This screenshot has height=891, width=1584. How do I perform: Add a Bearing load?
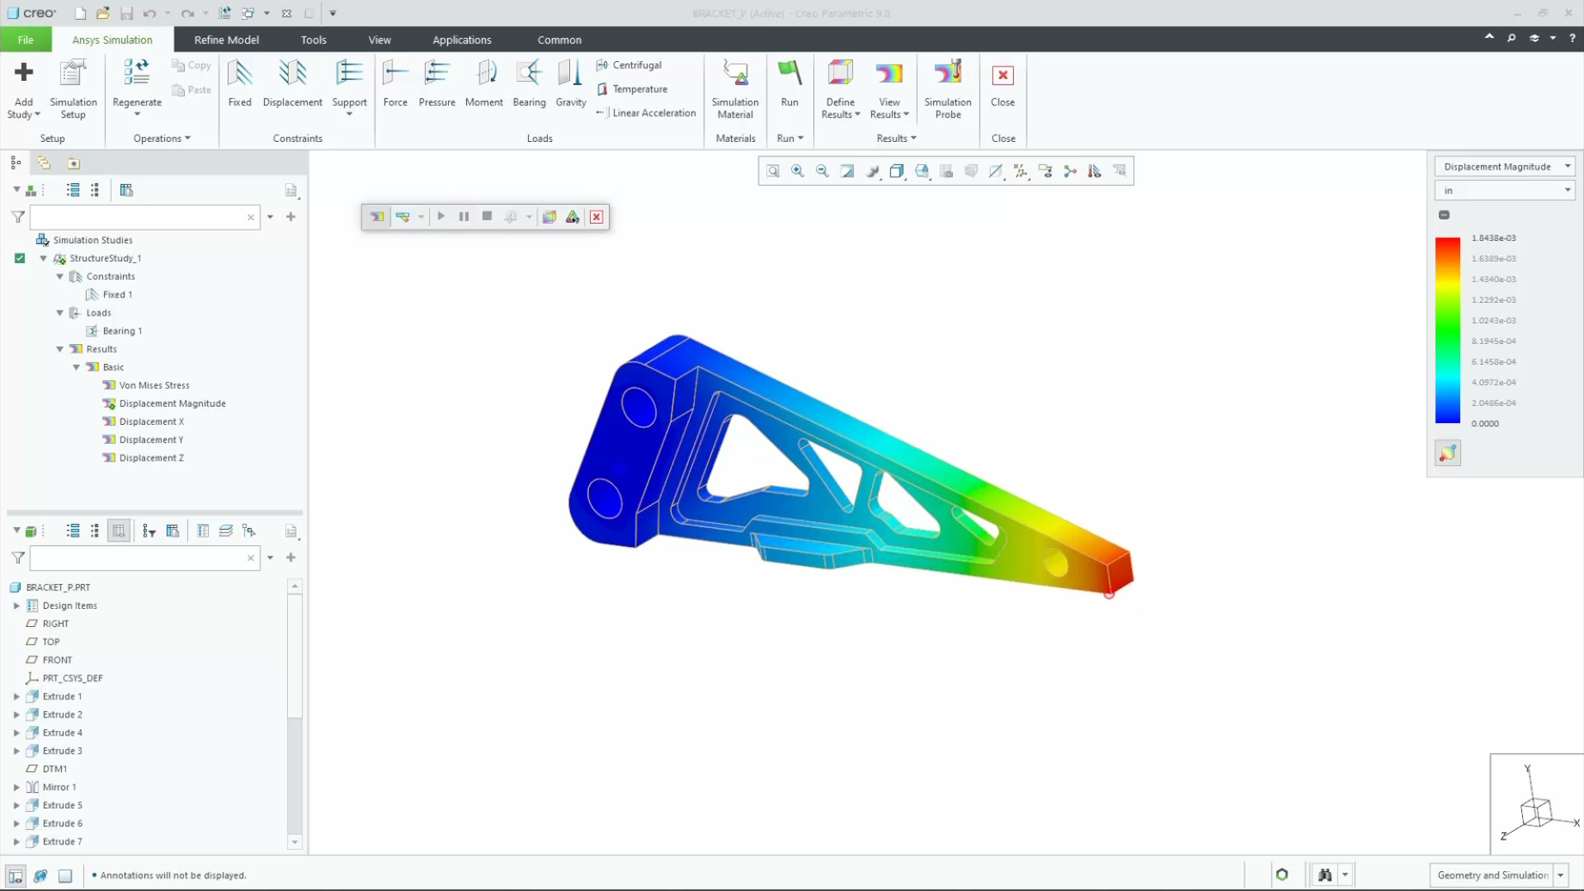[529, 83]
